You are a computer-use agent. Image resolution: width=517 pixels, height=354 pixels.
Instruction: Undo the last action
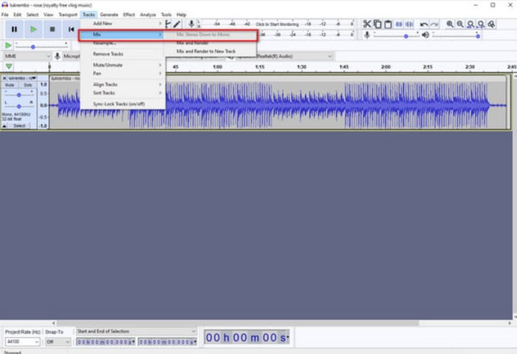[x=424, y=24]
